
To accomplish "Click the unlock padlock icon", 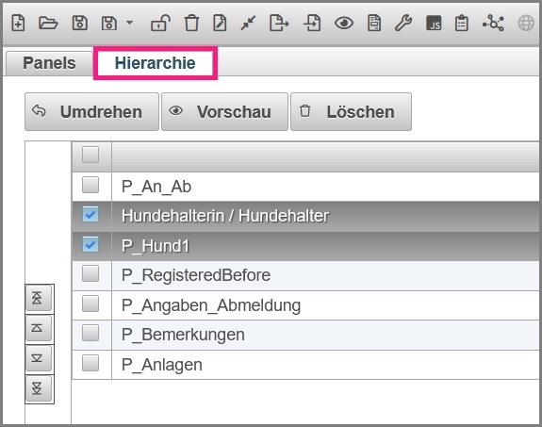I will [160, 24].
